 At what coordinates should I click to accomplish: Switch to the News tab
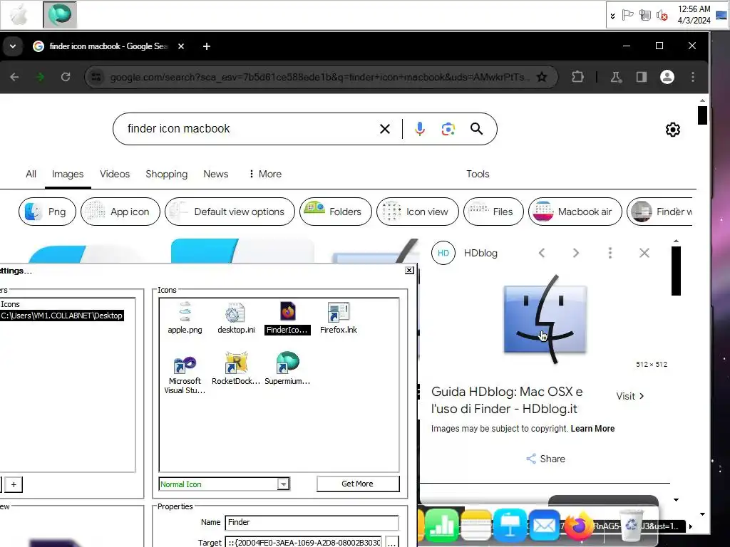(215, 174)
